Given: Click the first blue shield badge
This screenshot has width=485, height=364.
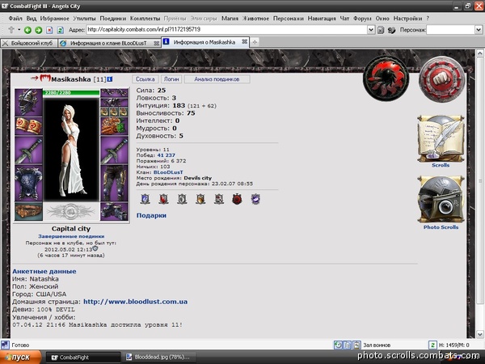Looking at the screenshot, I should (145, 199).
